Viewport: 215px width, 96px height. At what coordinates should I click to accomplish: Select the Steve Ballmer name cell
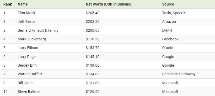tap(29, 92)
